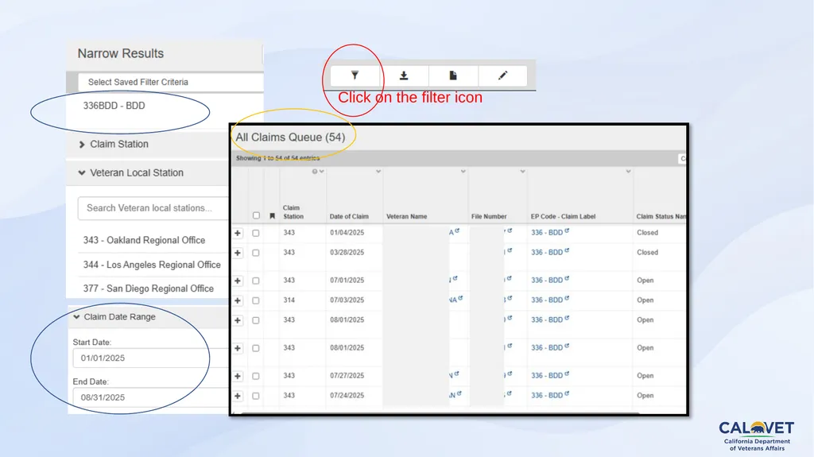Open Select Saved Filter Criteria dropdown
Screen dimensions: 814x457
pos(171,82)
